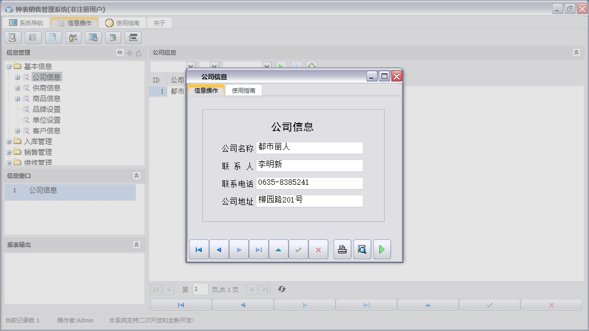Select 品牌设置 in the tree
The height and width of the screenshot is (331, 589).
pyautogui.click(x=46, y=109)
